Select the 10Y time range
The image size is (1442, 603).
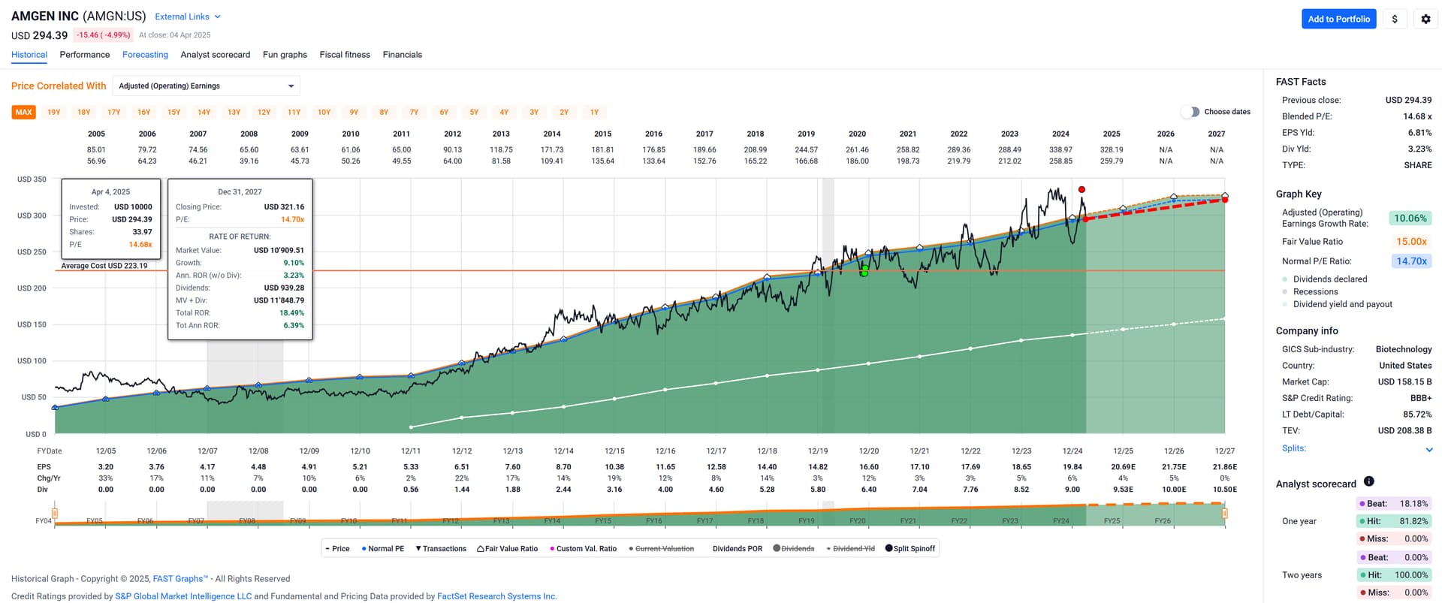click(x=324, y=112)
